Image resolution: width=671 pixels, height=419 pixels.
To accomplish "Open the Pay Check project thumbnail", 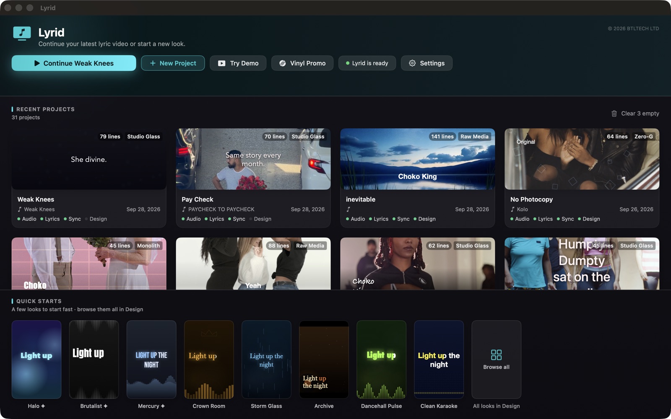I will (253, 159).
